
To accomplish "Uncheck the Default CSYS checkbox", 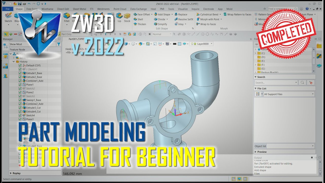I will (20, 65).
